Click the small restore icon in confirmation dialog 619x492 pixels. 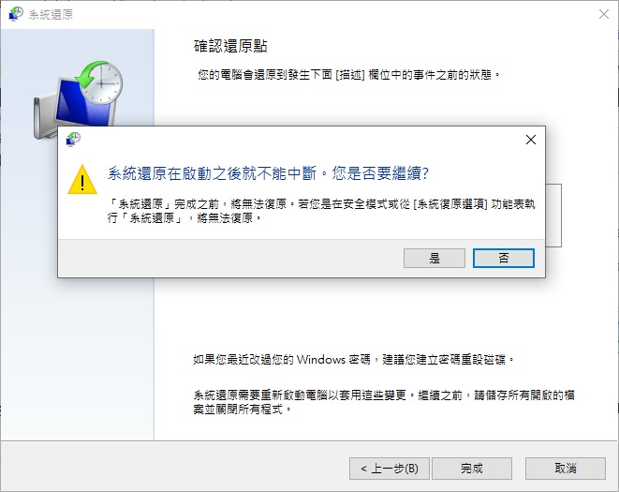[x=73, y=139]
